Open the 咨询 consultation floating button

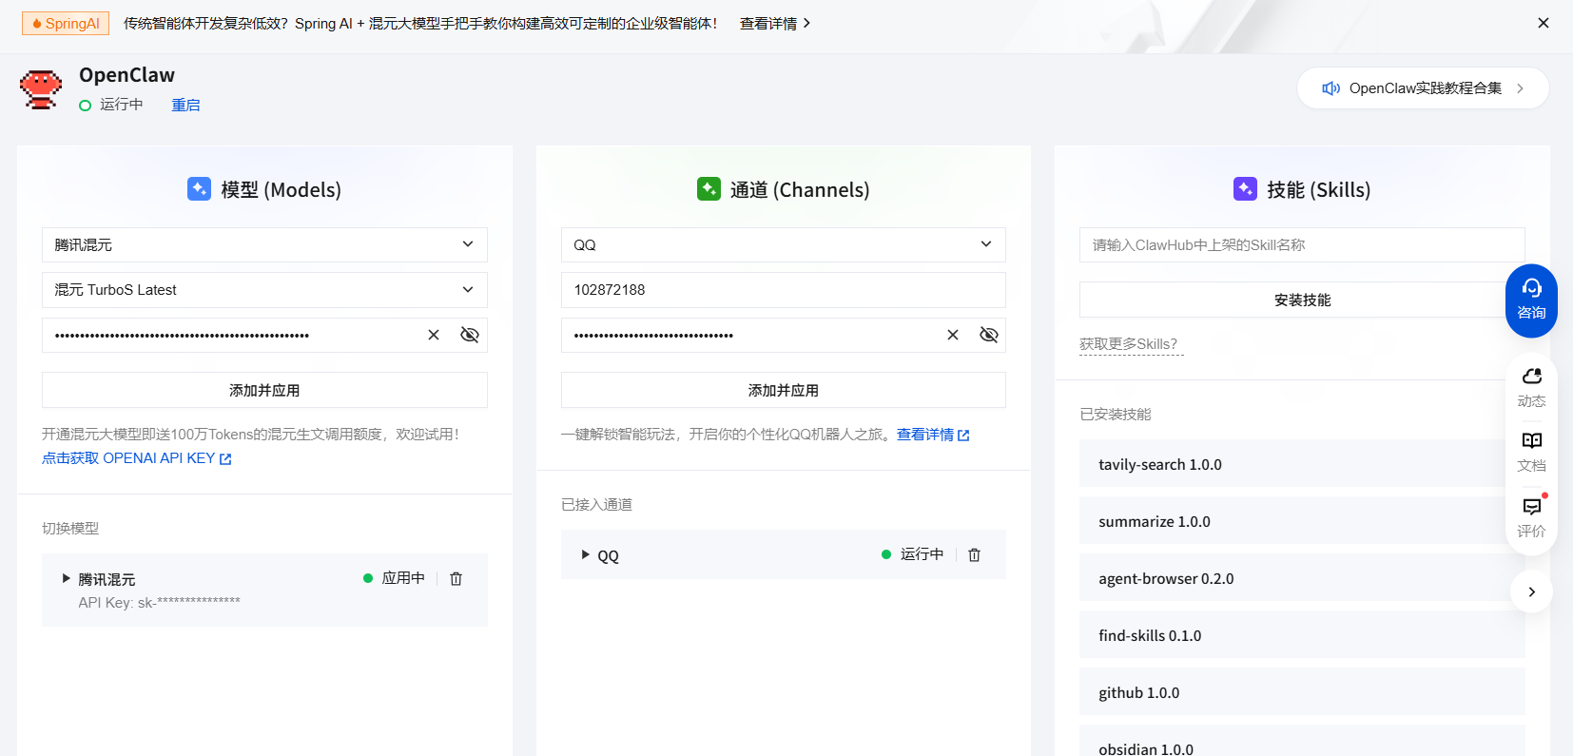click(x=1531, y=300)
